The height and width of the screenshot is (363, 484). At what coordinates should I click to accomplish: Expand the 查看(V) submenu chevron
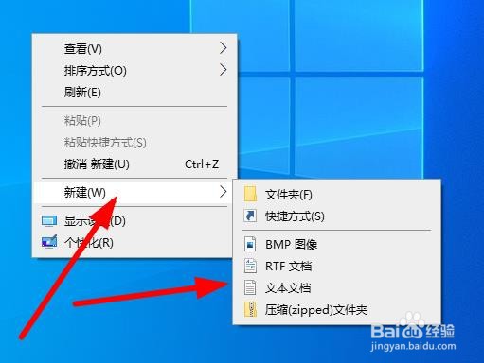click(224, 48)
